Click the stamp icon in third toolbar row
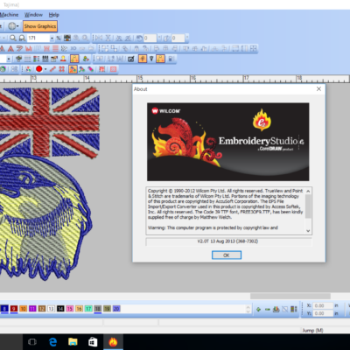The image size is (350, 350). coord(63,59)
